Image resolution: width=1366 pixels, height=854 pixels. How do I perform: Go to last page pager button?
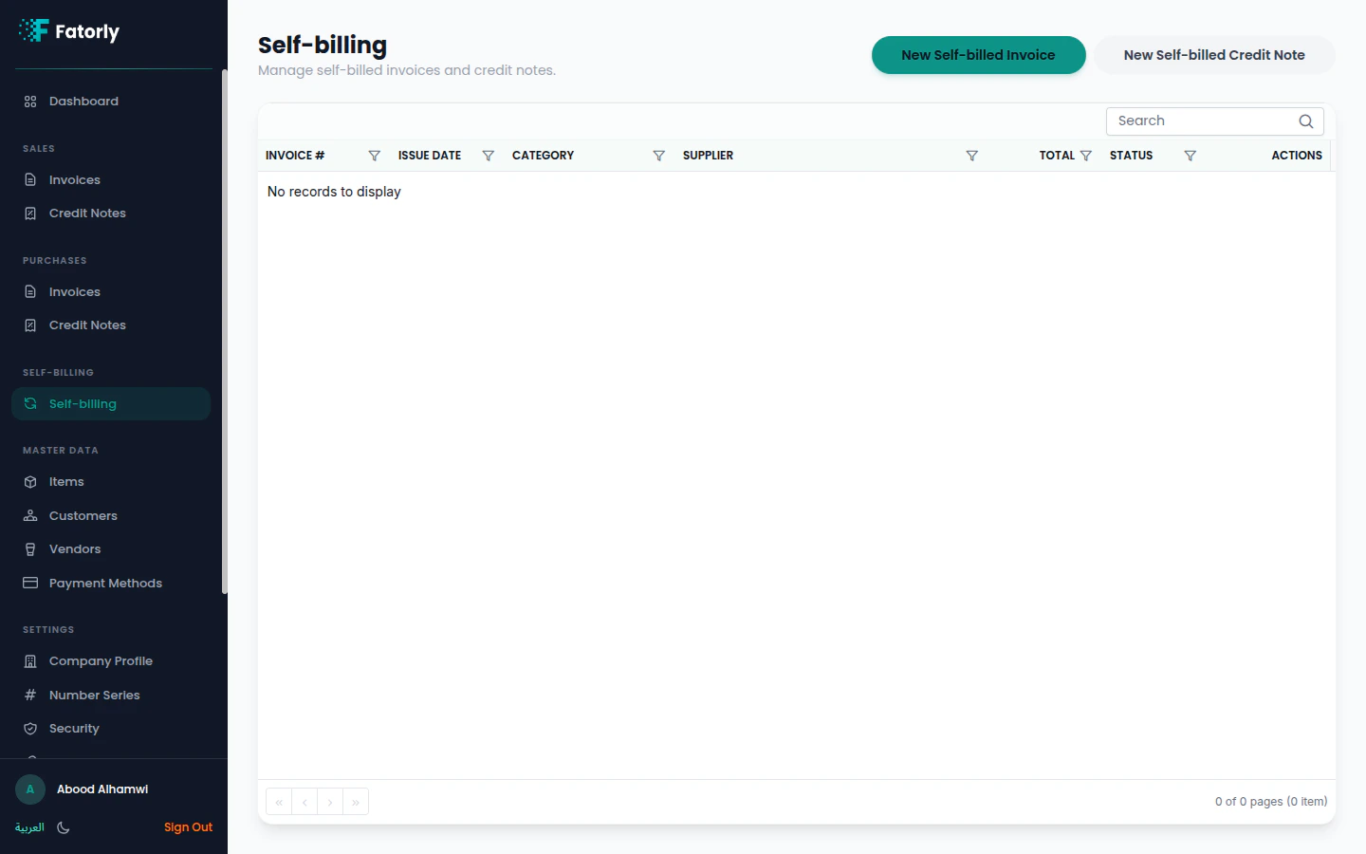click(356, 802)
